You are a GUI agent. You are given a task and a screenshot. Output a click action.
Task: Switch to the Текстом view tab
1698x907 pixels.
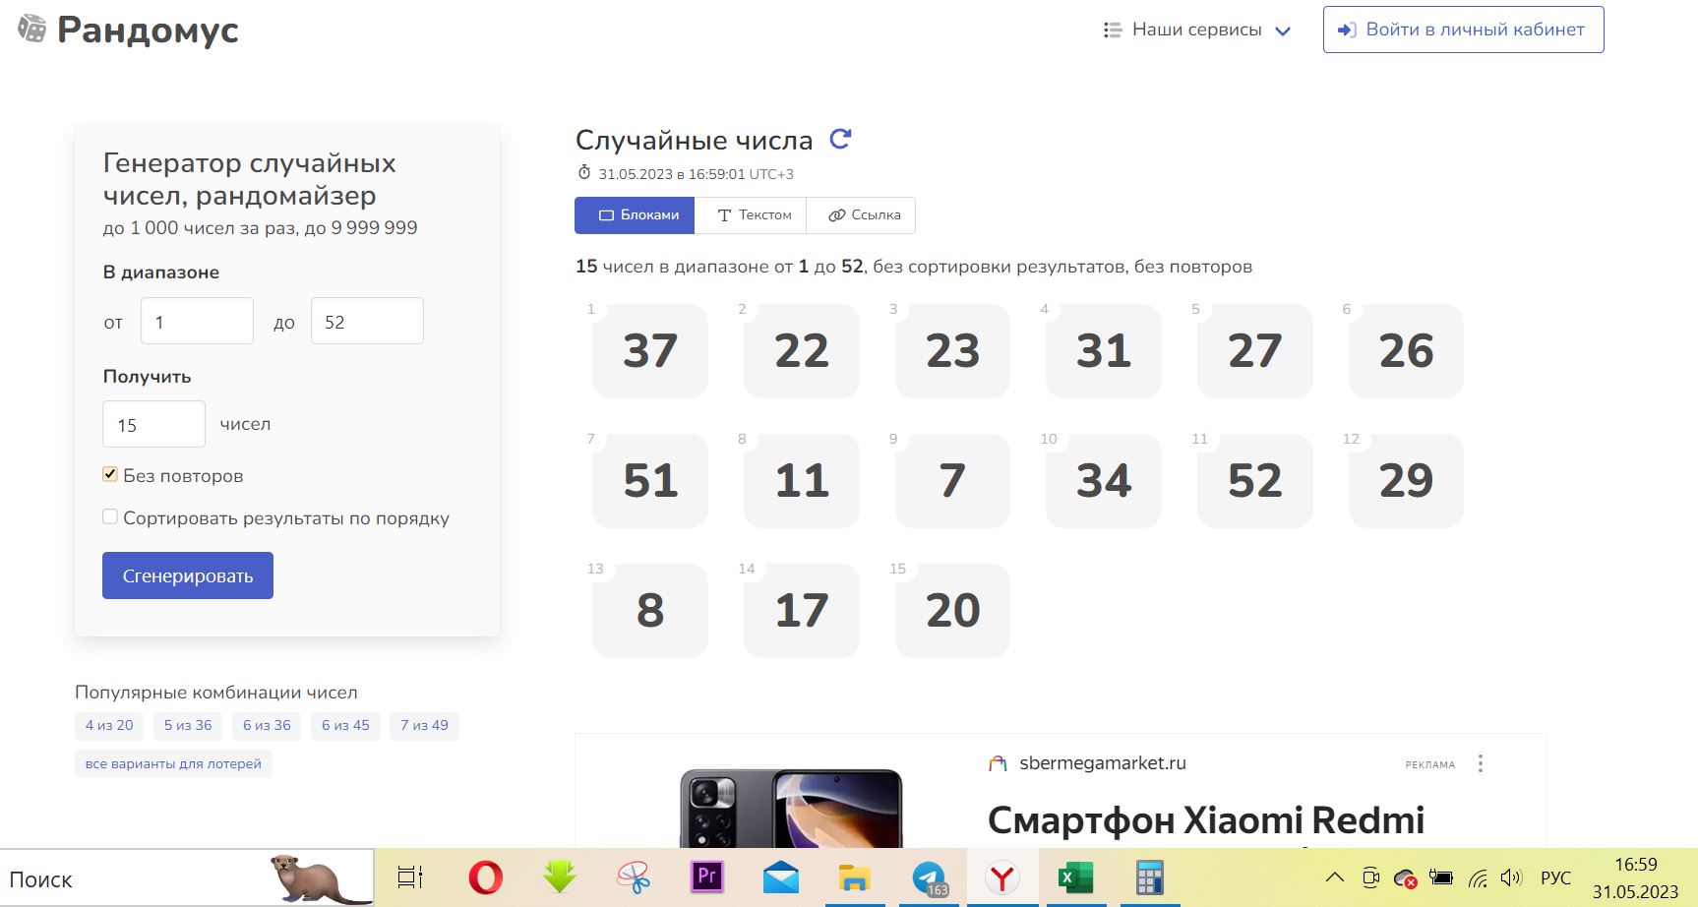(x=751, y=215)
